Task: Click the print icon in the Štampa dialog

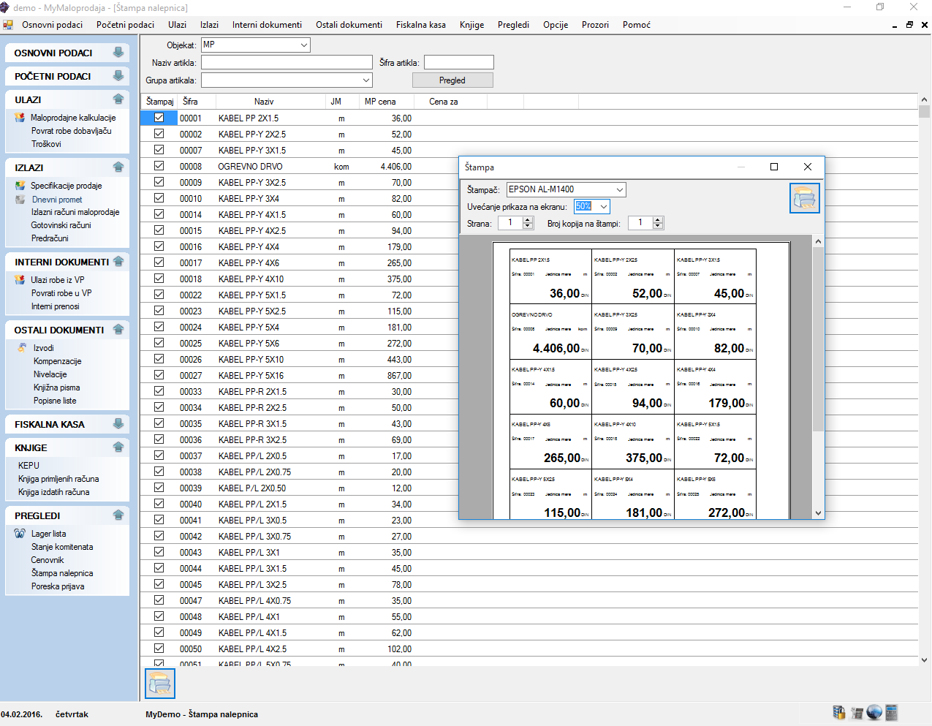Action: 804,198
